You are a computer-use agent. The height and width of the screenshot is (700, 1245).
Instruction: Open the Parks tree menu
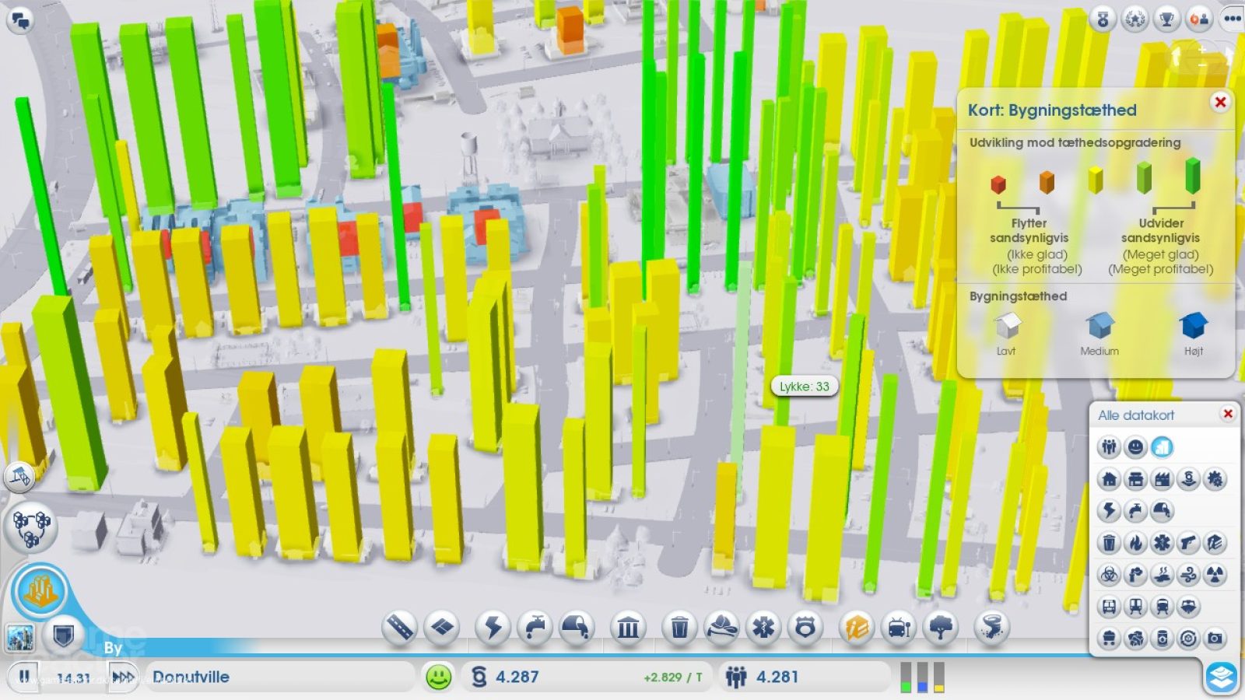(941, 627)
